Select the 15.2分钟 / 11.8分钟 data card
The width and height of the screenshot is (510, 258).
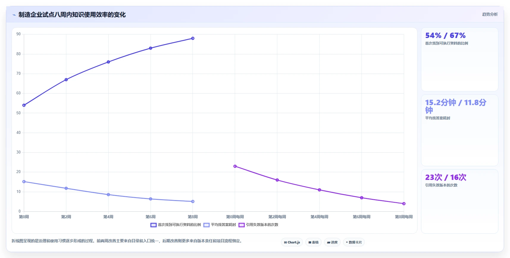click(x=459, y=130)
